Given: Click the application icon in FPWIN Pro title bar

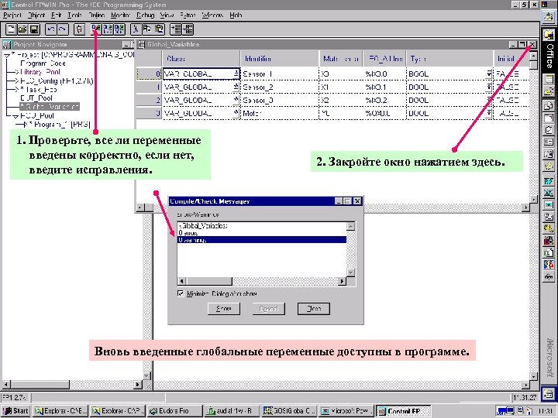Looking at the screenshot, I should pos(5,5).
